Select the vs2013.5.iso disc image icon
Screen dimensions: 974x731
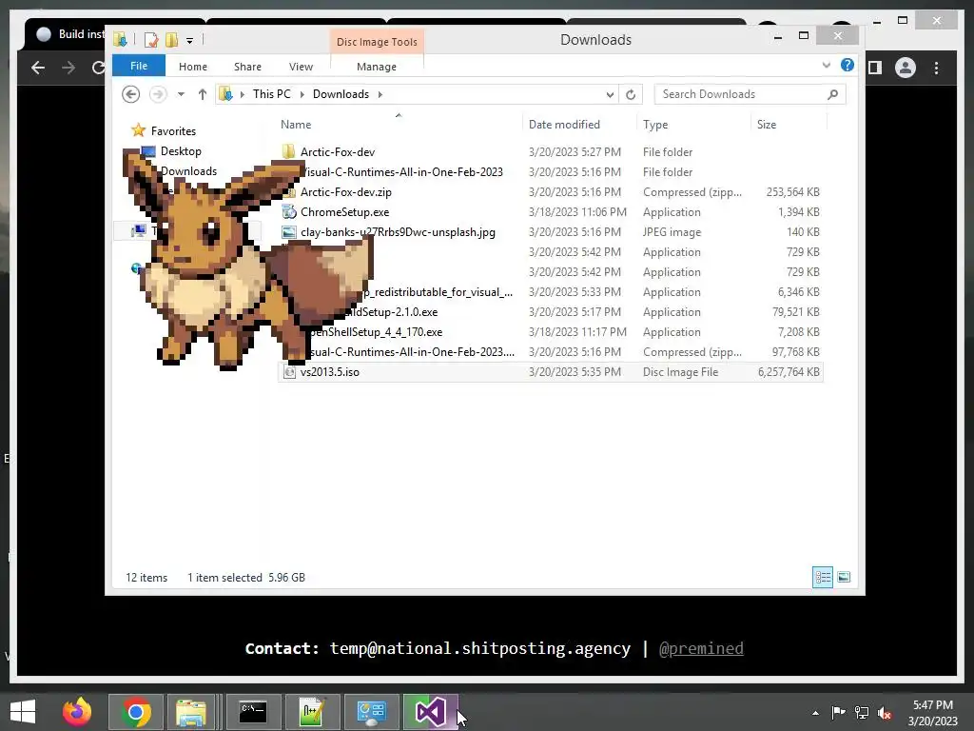(289, 372)
